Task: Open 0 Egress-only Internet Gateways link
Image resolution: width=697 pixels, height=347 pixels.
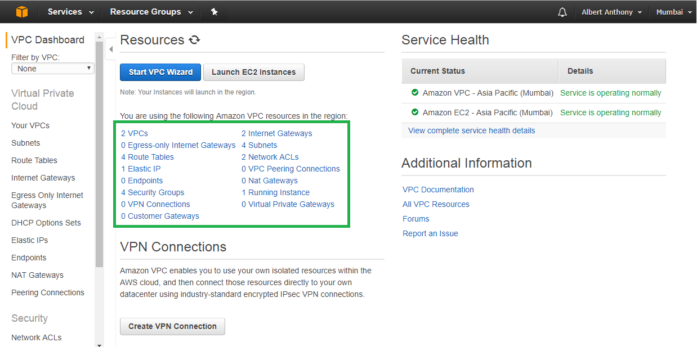Action: point(178,145)
